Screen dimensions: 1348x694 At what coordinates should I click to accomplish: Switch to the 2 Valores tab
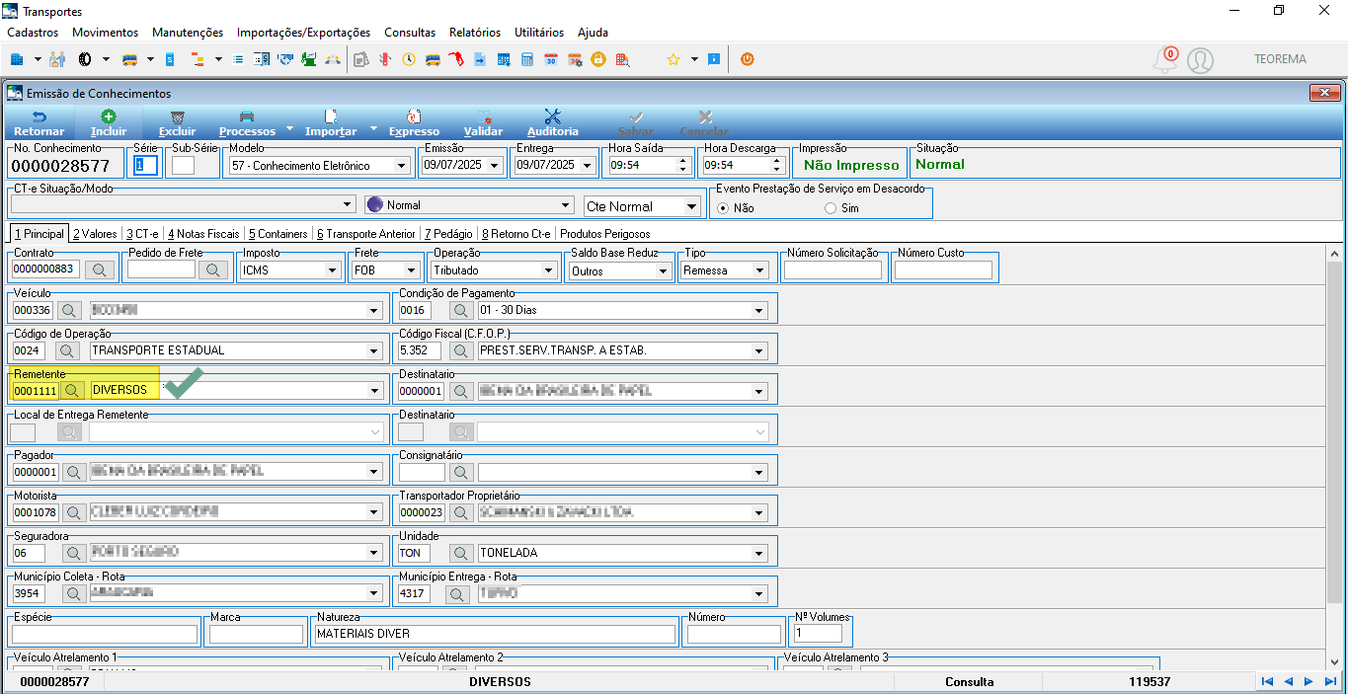click(x=95, y=234)
